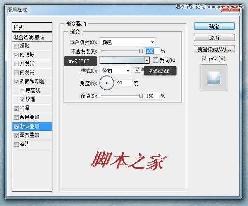Uncheck the 内阴影 inner shadow checkbox
Image resolution: width=248 pixels, height=206 pixels.
[16, 55]
